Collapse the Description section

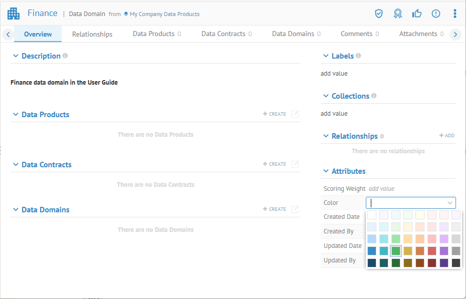(x=16, y=56)
